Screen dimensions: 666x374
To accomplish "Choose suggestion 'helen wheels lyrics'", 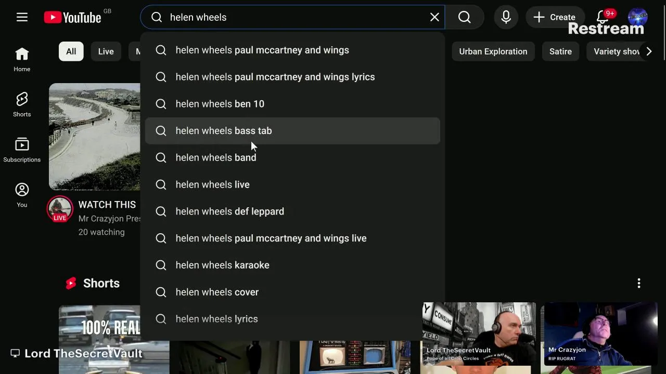I will point(292,319).
